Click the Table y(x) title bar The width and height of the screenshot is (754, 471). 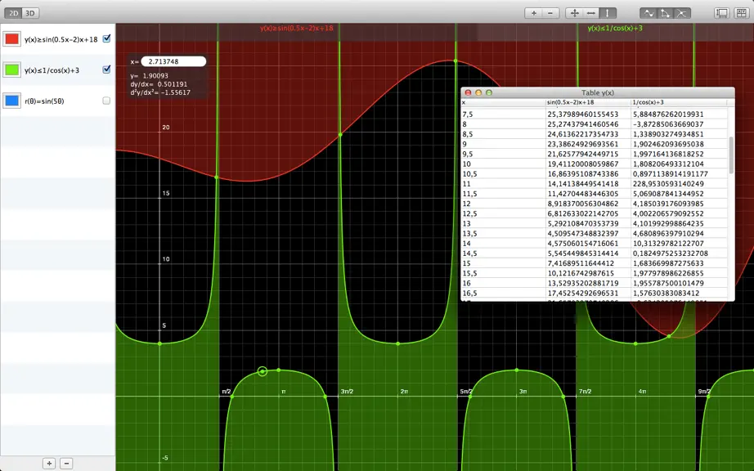click(598, 92)
